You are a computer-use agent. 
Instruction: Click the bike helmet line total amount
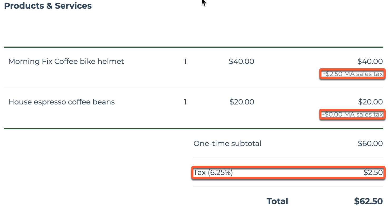pos(370,62)
